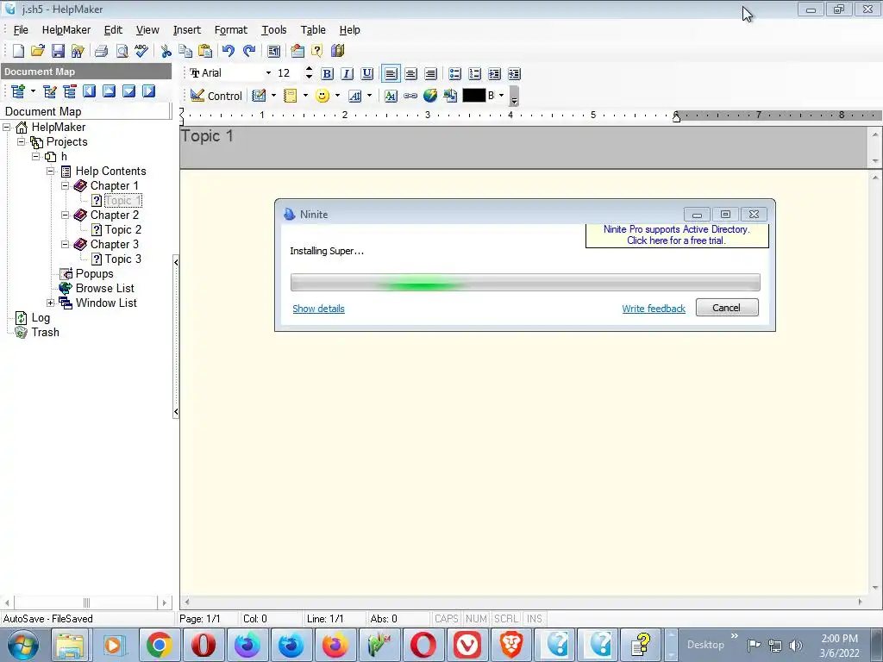Align text left
The width and height of the screenshot is (883, 662).
tap(391, 74)
